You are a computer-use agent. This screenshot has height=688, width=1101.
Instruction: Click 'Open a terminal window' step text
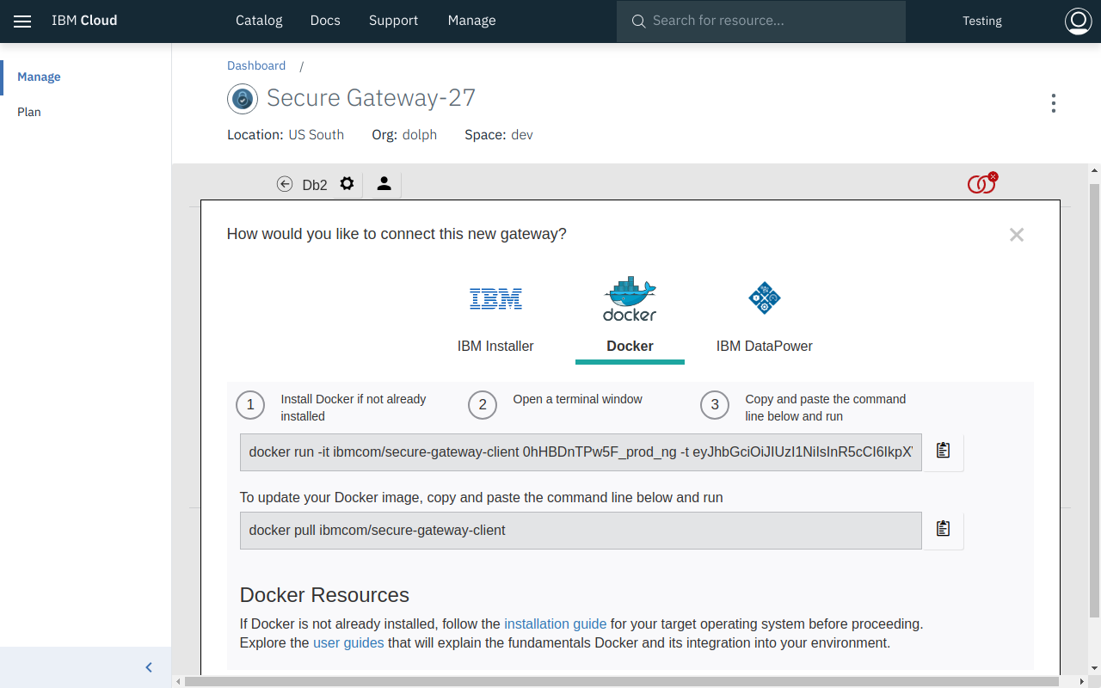[578, 399]
